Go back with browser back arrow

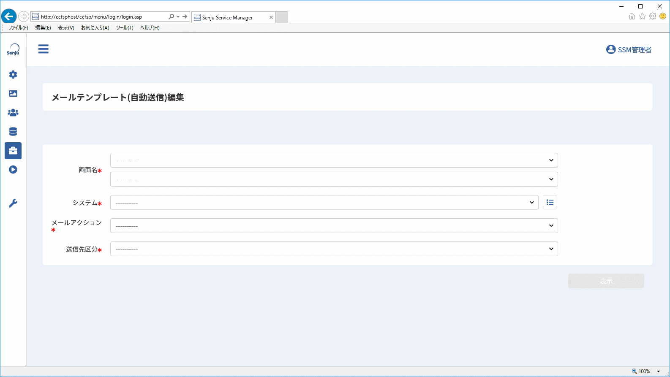pyautogui.click(x=9, y=16)
